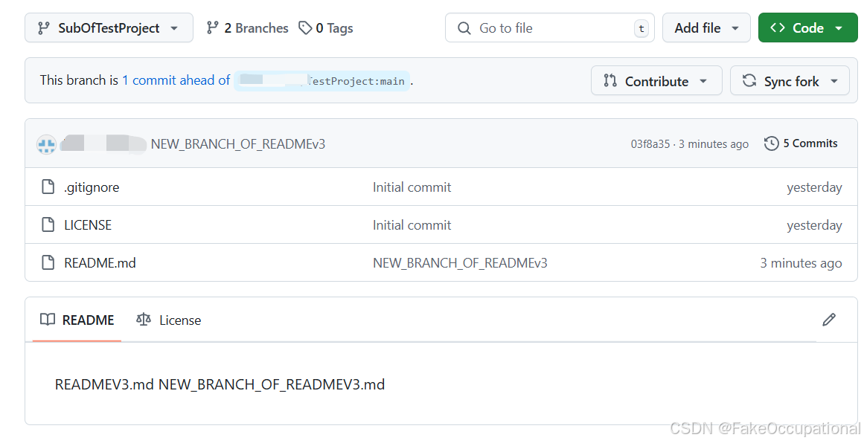Open latest commit message NEW_BRANCH_OF_READMEv3 in header
Image resolution: width=864 pixels, height=443 pixels.
[x=238, y=144]
